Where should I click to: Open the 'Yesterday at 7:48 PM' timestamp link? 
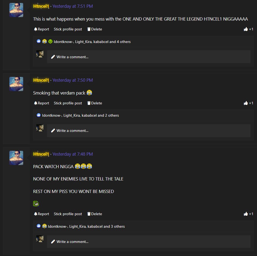click(x=73, y=154)
